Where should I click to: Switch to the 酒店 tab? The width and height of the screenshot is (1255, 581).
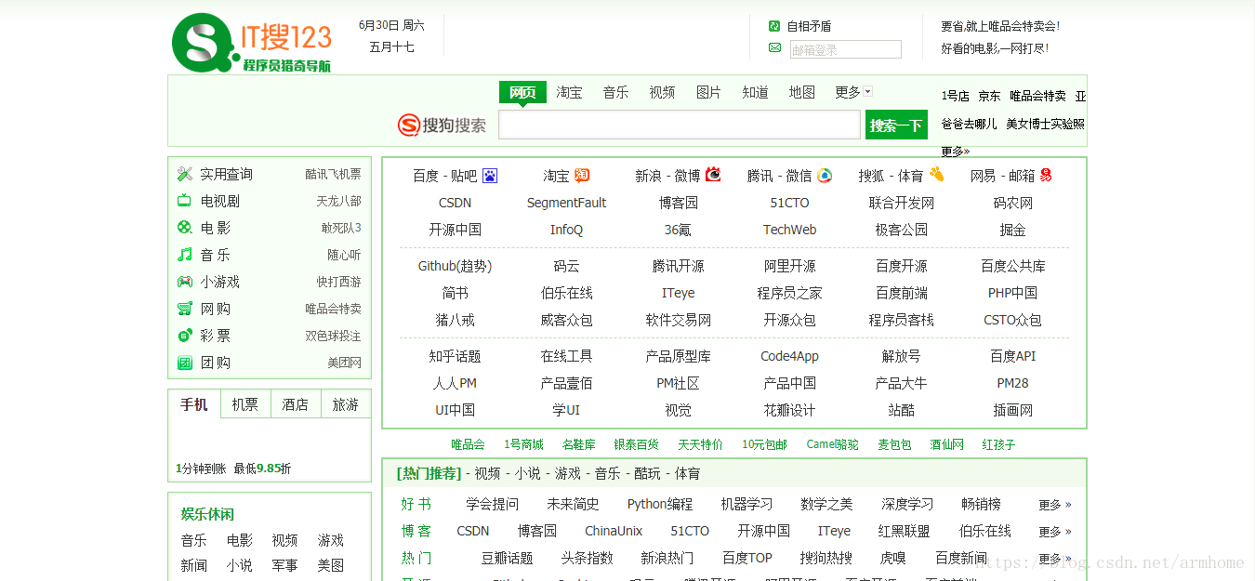tap(296, 404)
